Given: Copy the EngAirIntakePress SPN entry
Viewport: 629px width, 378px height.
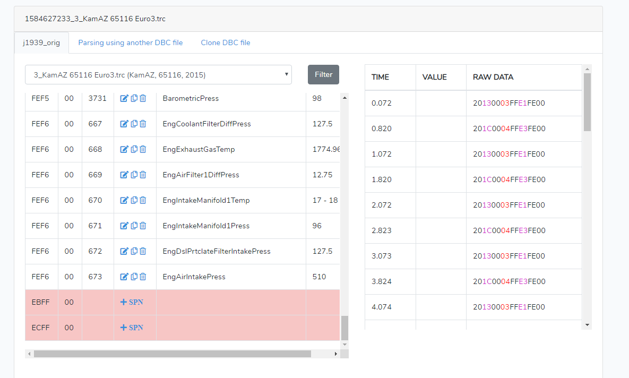Looking at the screenshot, I should (x=134, y=277).
